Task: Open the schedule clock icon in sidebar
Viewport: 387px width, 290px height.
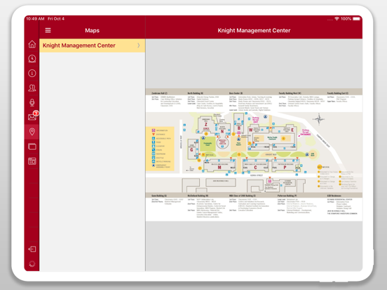Action: pyautogui.click(x=32, y=59)
